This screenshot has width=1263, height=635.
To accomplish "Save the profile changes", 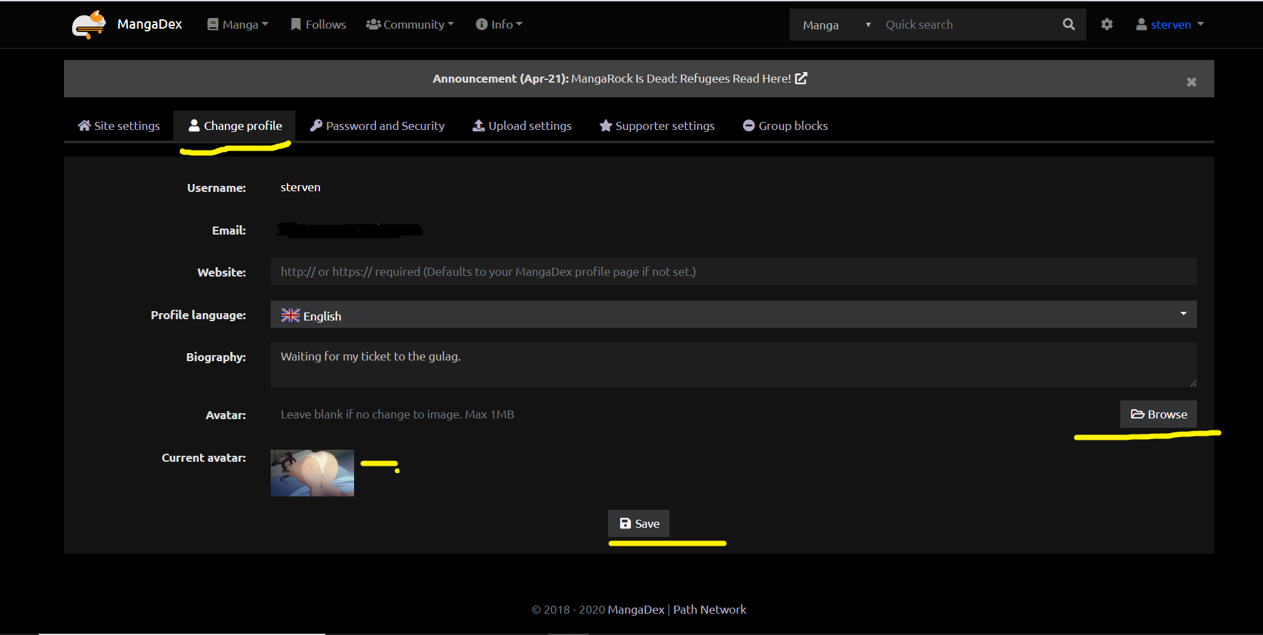I will pos(639,524).
